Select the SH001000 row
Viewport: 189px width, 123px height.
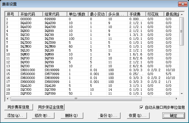point(92,70)
